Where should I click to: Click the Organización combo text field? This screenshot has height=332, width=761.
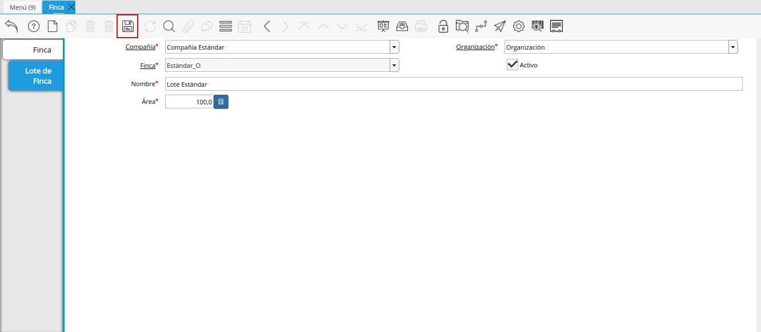tap(616, 47)
